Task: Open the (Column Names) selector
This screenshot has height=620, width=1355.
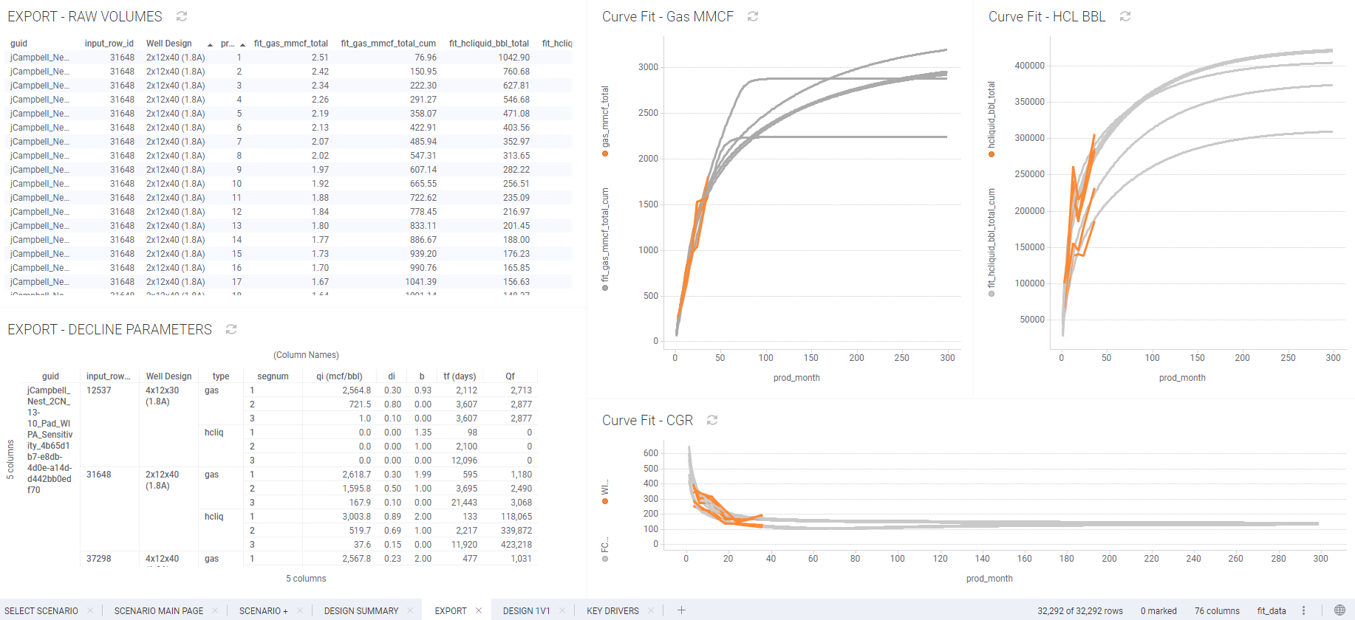Action: click(306, 355)
